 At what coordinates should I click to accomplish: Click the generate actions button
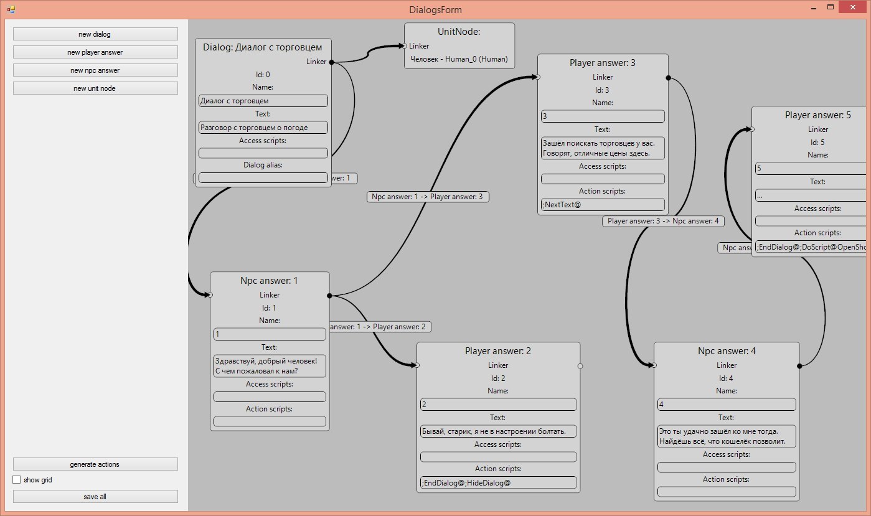click(x=95, y=464)
